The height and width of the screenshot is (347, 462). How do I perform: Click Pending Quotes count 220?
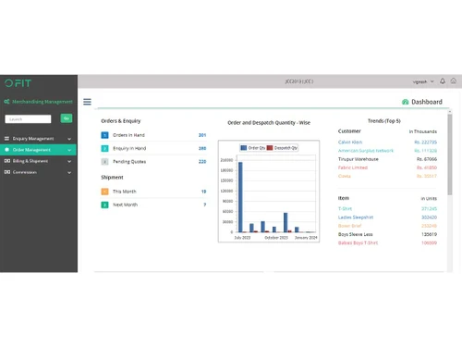pos(202,162)
